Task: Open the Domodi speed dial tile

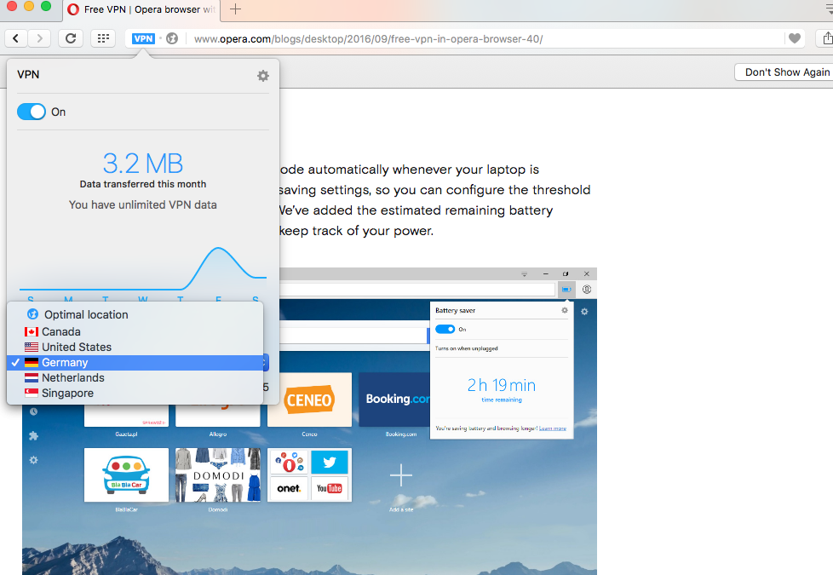Action: click(218, 474)
